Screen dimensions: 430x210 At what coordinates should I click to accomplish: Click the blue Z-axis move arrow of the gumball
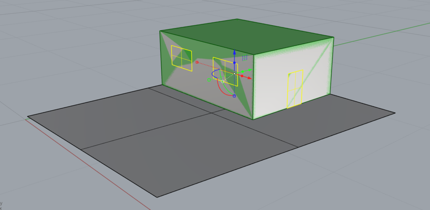[x=234, y=52]
